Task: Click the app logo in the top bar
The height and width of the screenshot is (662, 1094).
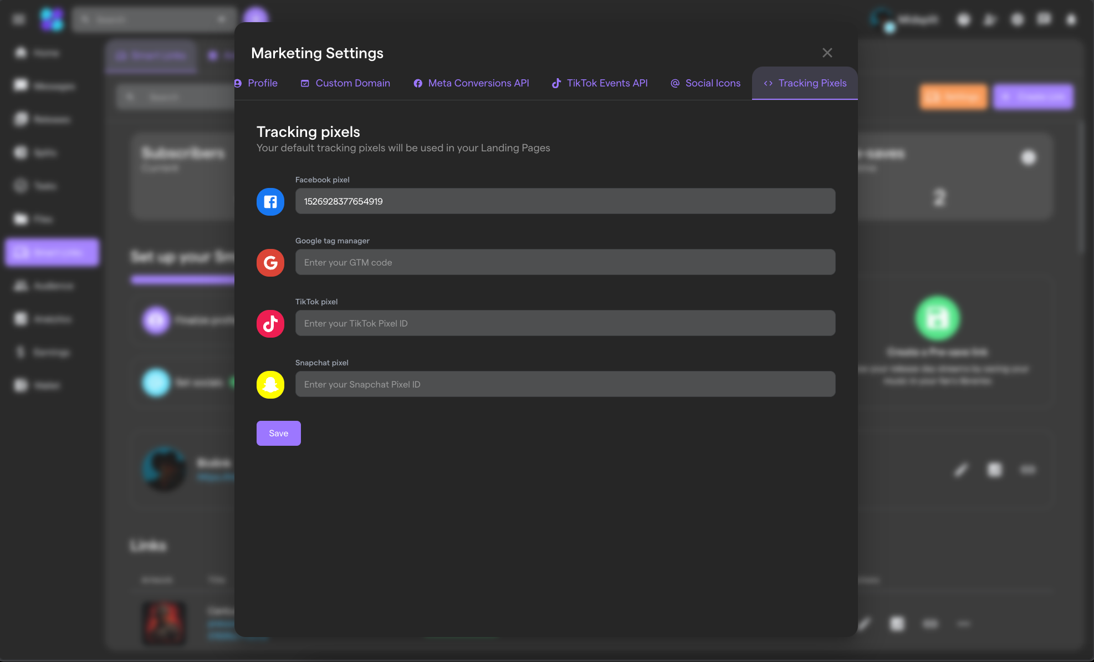Action: pos(52,19)
